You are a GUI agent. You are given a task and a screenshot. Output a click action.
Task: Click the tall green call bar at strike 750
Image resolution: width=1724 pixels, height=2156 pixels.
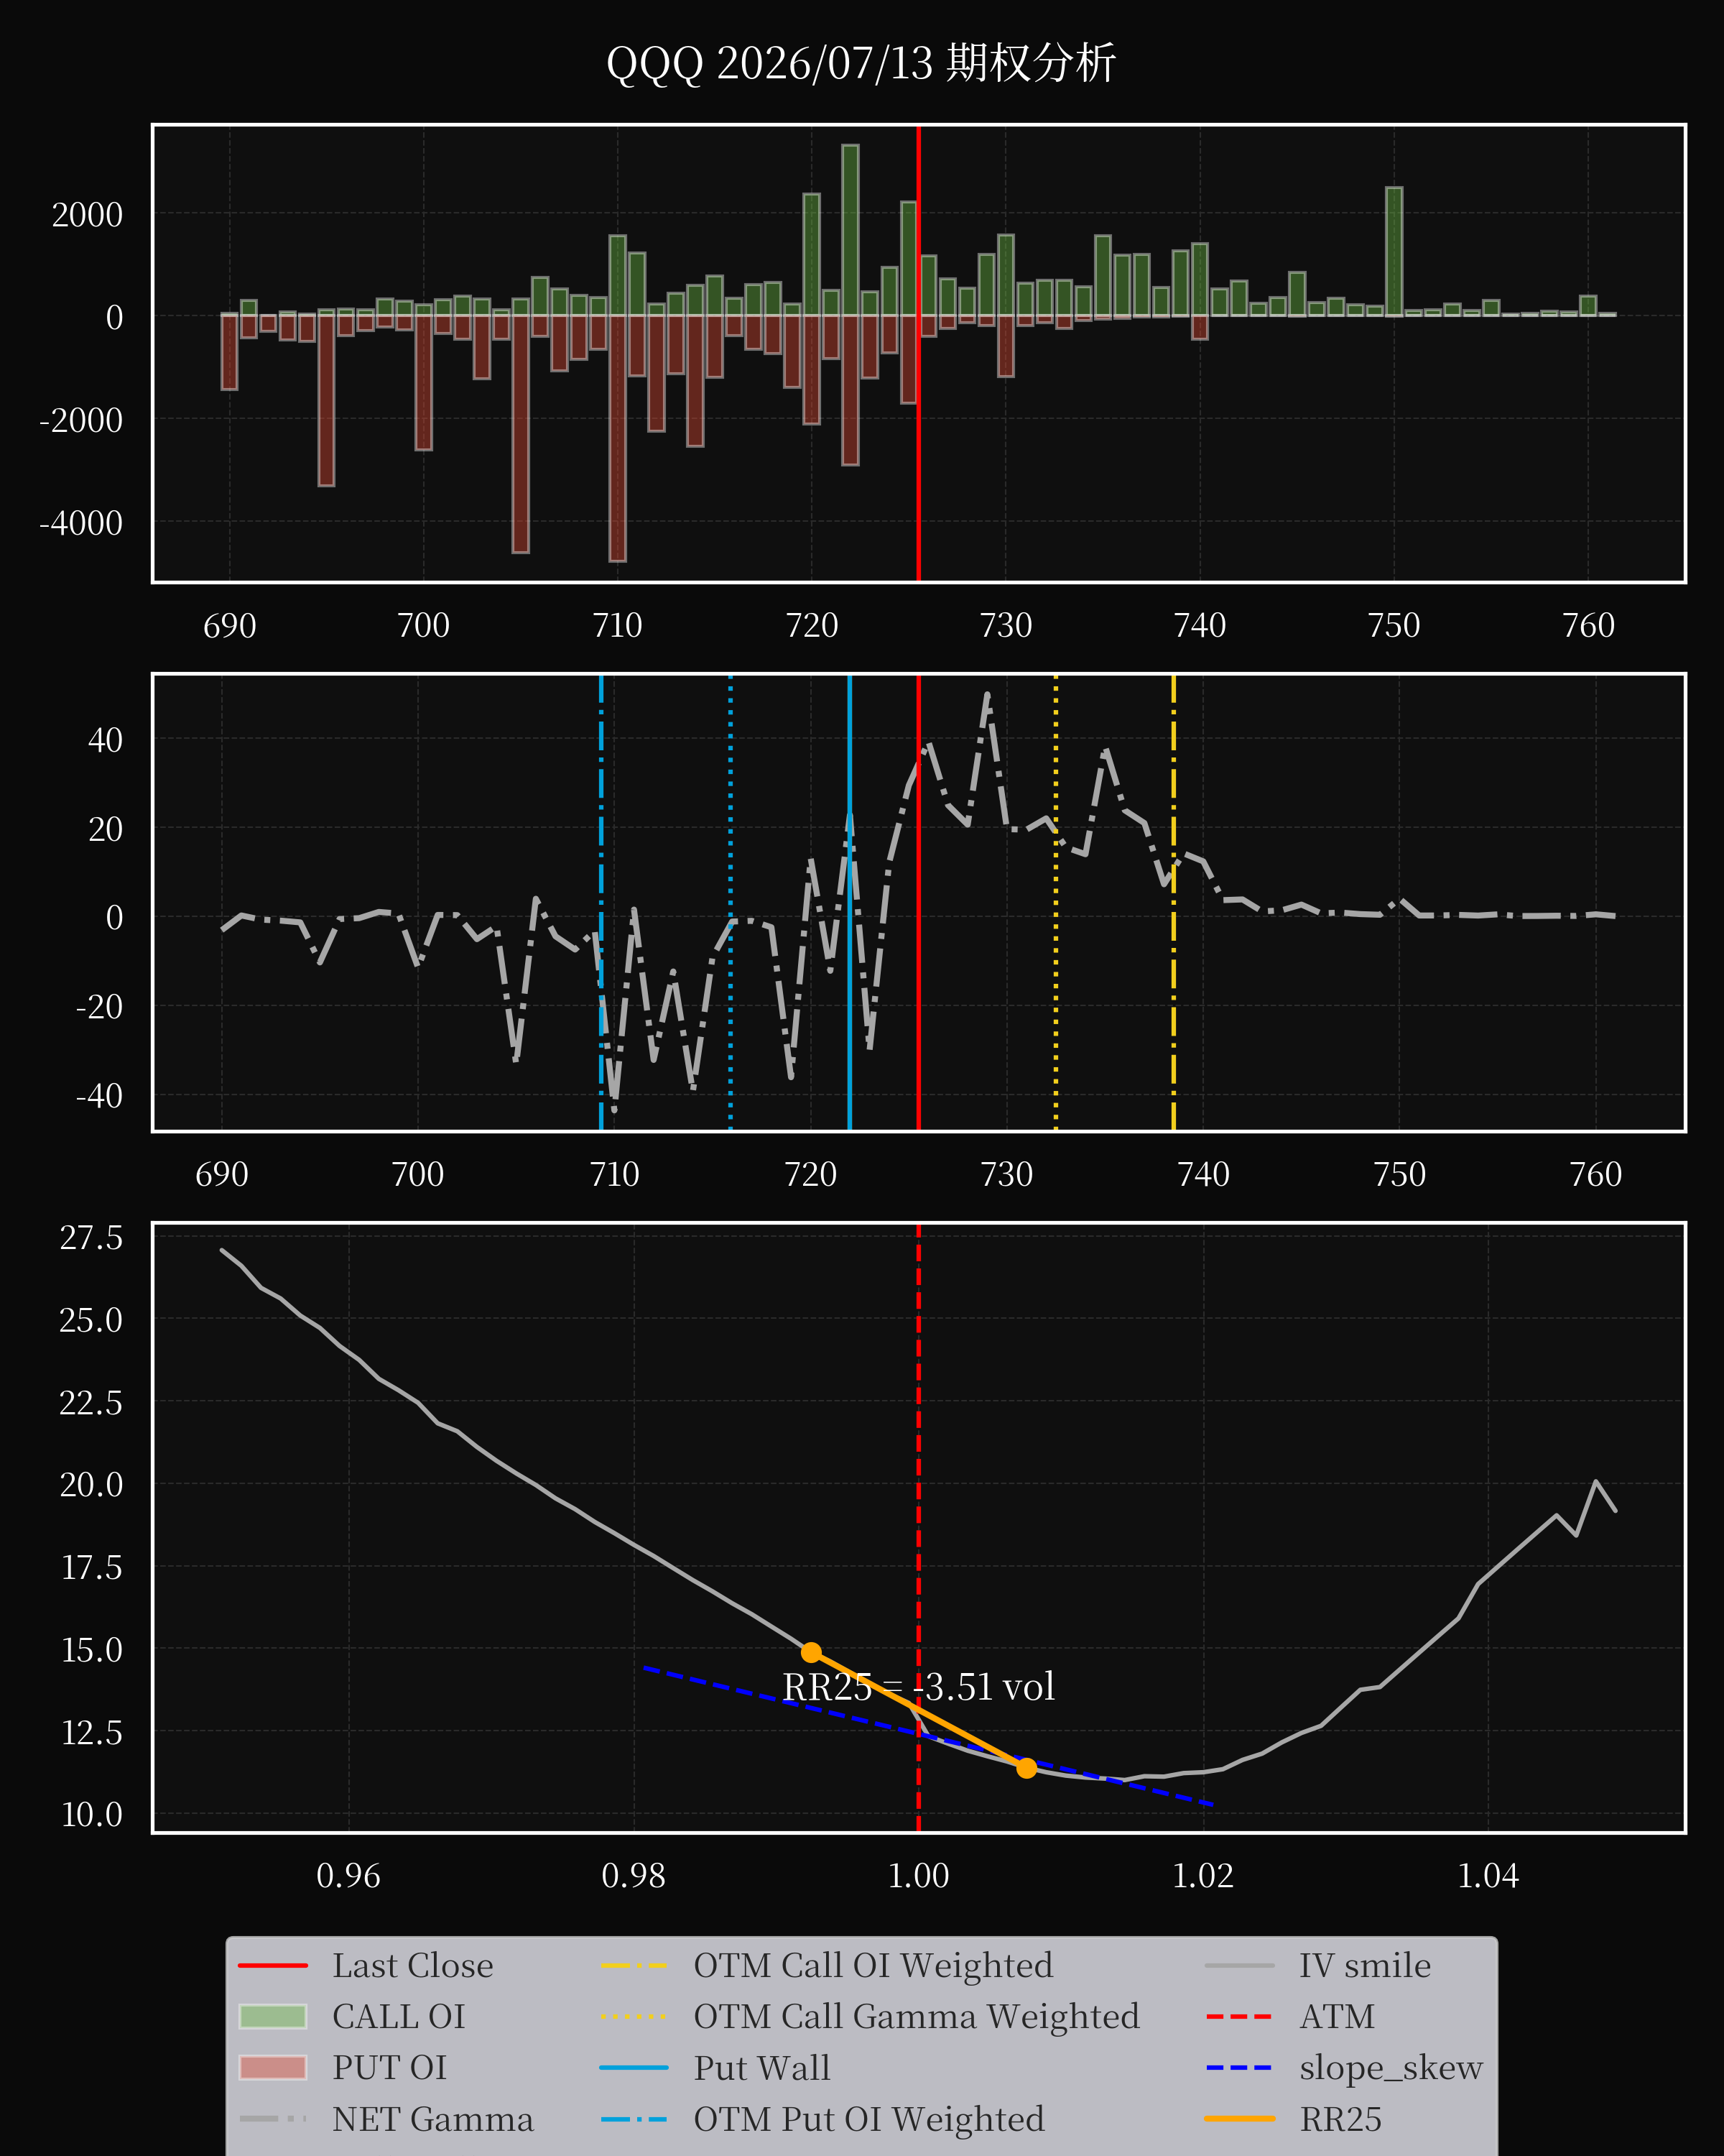coord(1394,251)
